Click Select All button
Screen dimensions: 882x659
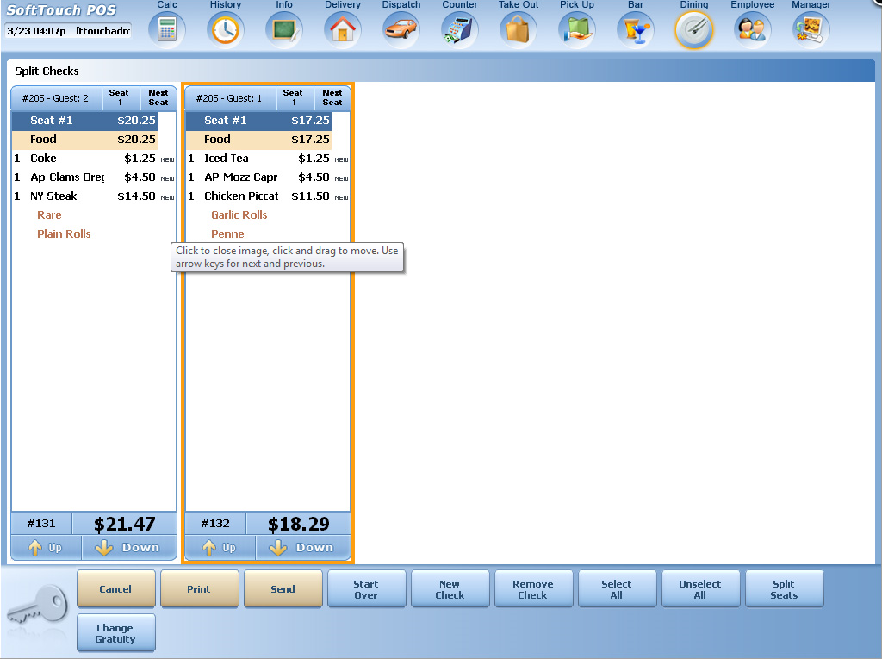coord(617,588)
